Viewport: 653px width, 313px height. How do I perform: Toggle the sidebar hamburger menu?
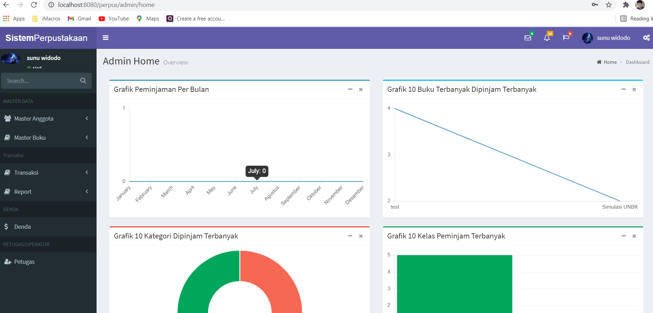coord(106,38)
